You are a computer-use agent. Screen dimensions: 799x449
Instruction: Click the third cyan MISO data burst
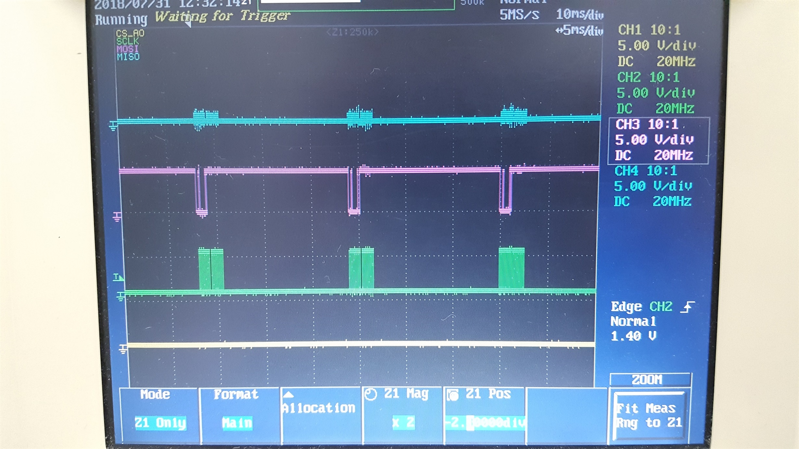514,116
